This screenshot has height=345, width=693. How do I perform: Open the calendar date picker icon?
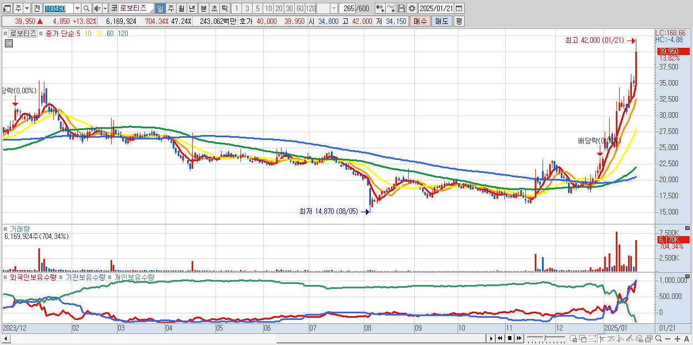tap(460, 8)
